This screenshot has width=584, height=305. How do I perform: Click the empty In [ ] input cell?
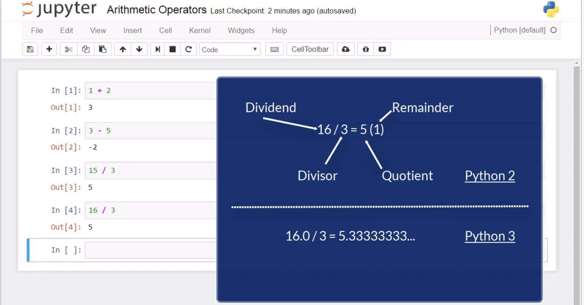[147, 250]
